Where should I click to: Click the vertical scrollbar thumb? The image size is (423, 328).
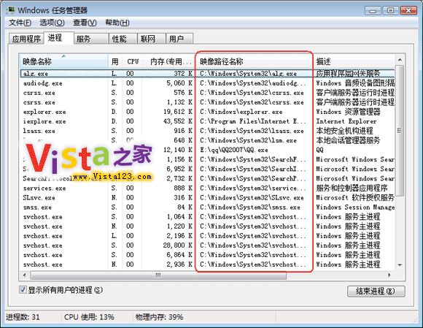pos(400,131)
